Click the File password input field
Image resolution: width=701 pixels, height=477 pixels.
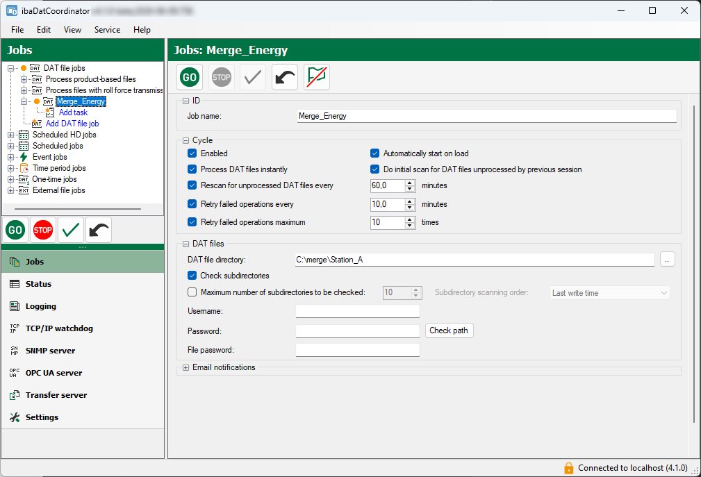pos(358,350)
